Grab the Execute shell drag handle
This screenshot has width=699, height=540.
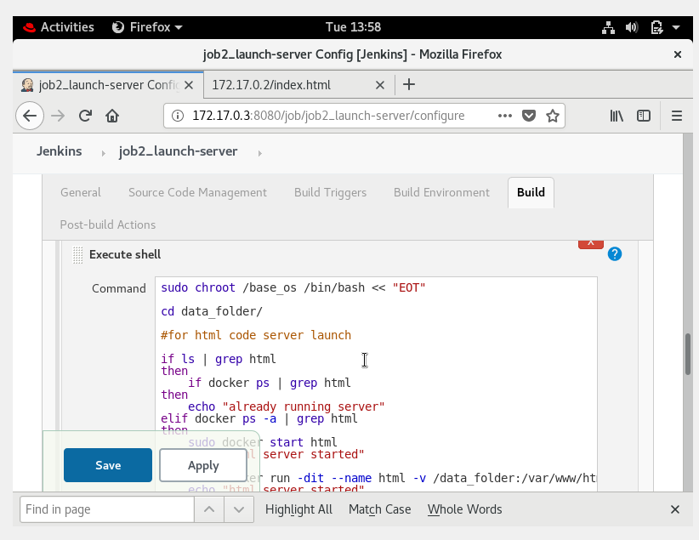[x=77, y=255]
